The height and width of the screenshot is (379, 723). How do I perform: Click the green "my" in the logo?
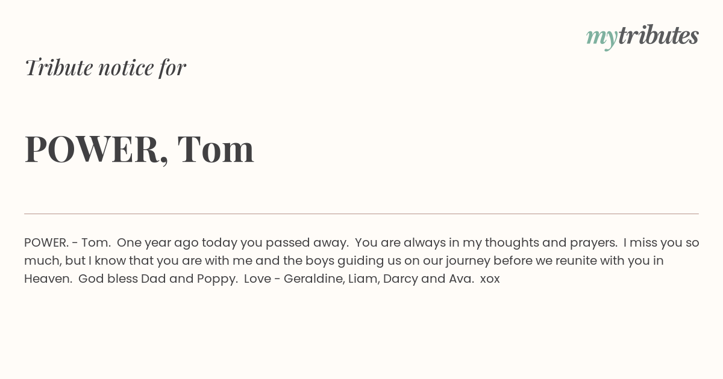602,39
